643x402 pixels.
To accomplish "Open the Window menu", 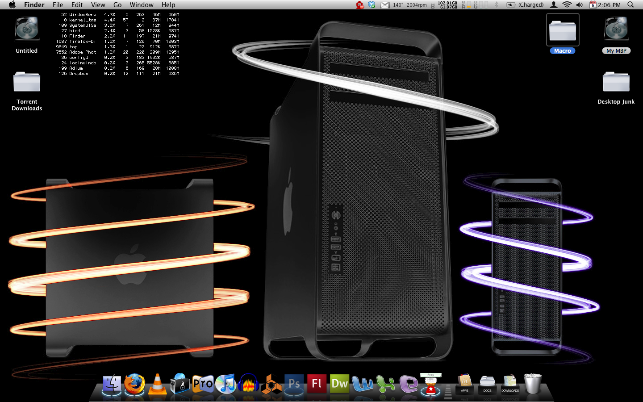I will (142, 5).
